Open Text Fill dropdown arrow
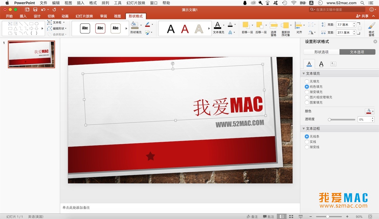Image resolution: width=379 pixels, height=219 pixels. click(224, 25)
